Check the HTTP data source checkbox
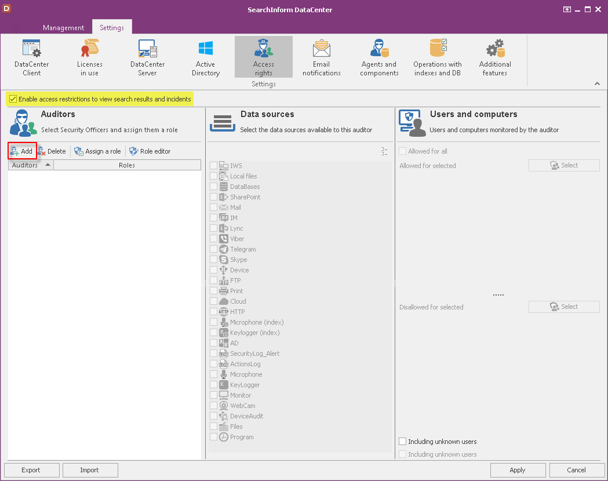This screenshot has height=481, width=608. point(214,312)
